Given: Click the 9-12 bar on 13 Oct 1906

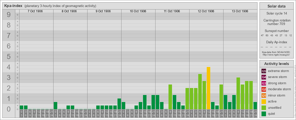Looking at the screenshot, I should tap(238, 93).
